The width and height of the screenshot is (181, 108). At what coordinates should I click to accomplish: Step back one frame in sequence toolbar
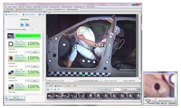click(59, 89)
